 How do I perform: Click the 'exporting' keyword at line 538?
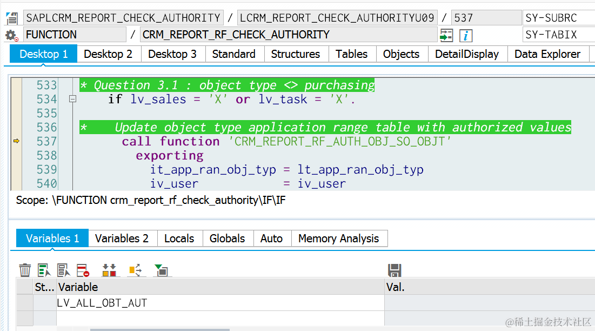point(170,156)
